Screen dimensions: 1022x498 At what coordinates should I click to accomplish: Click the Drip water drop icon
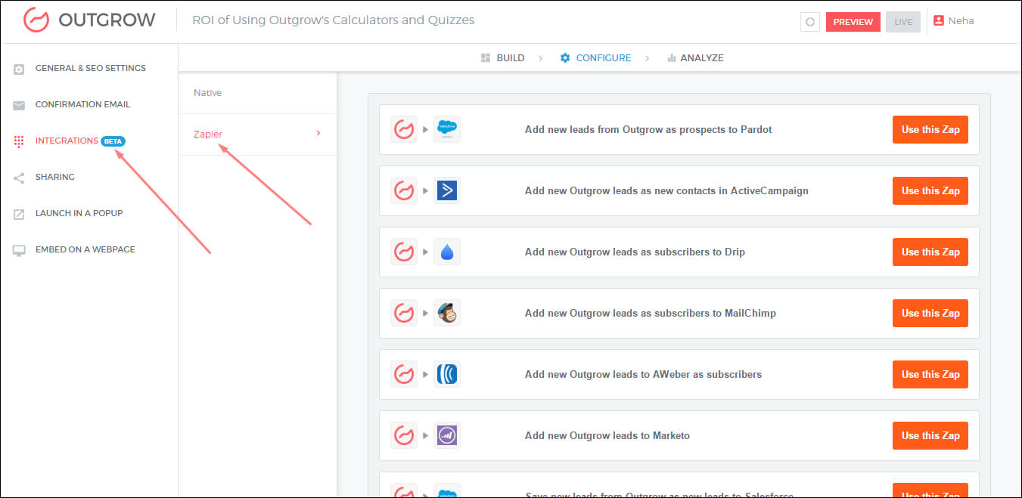click(446, 252)
